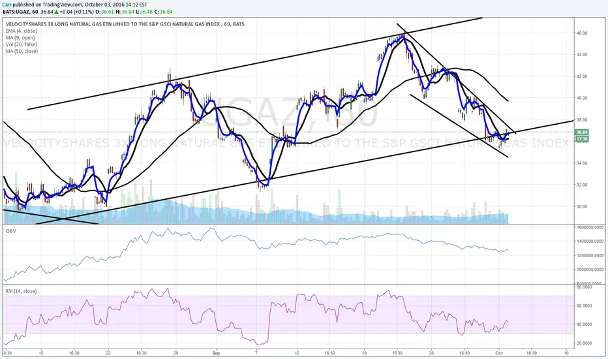Click the 60.0000 RSI axis value
The height and width of the screenshot is (359, 608).
click(584, 306)
